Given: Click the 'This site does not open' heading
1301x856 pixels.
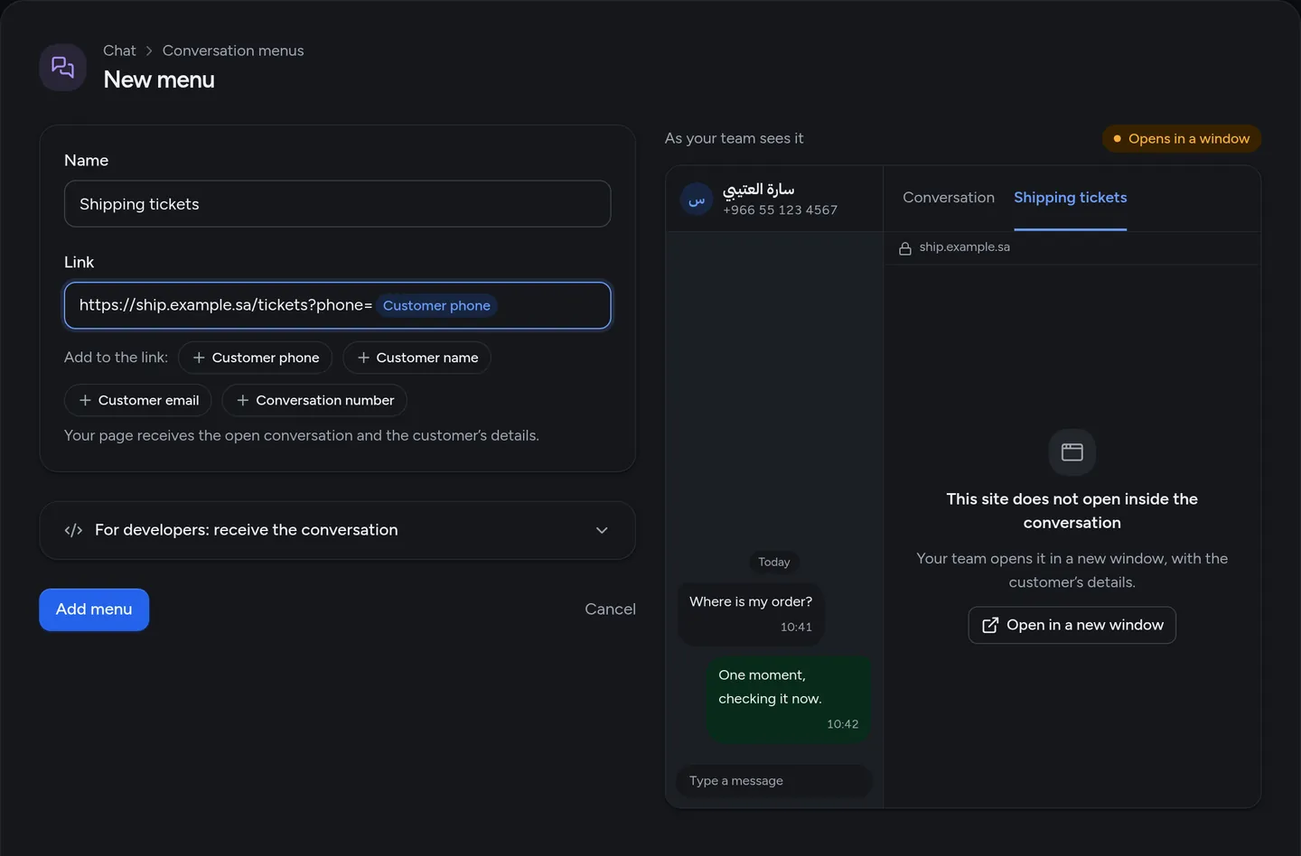Looking at the screenshot, I should [1072, 511].
